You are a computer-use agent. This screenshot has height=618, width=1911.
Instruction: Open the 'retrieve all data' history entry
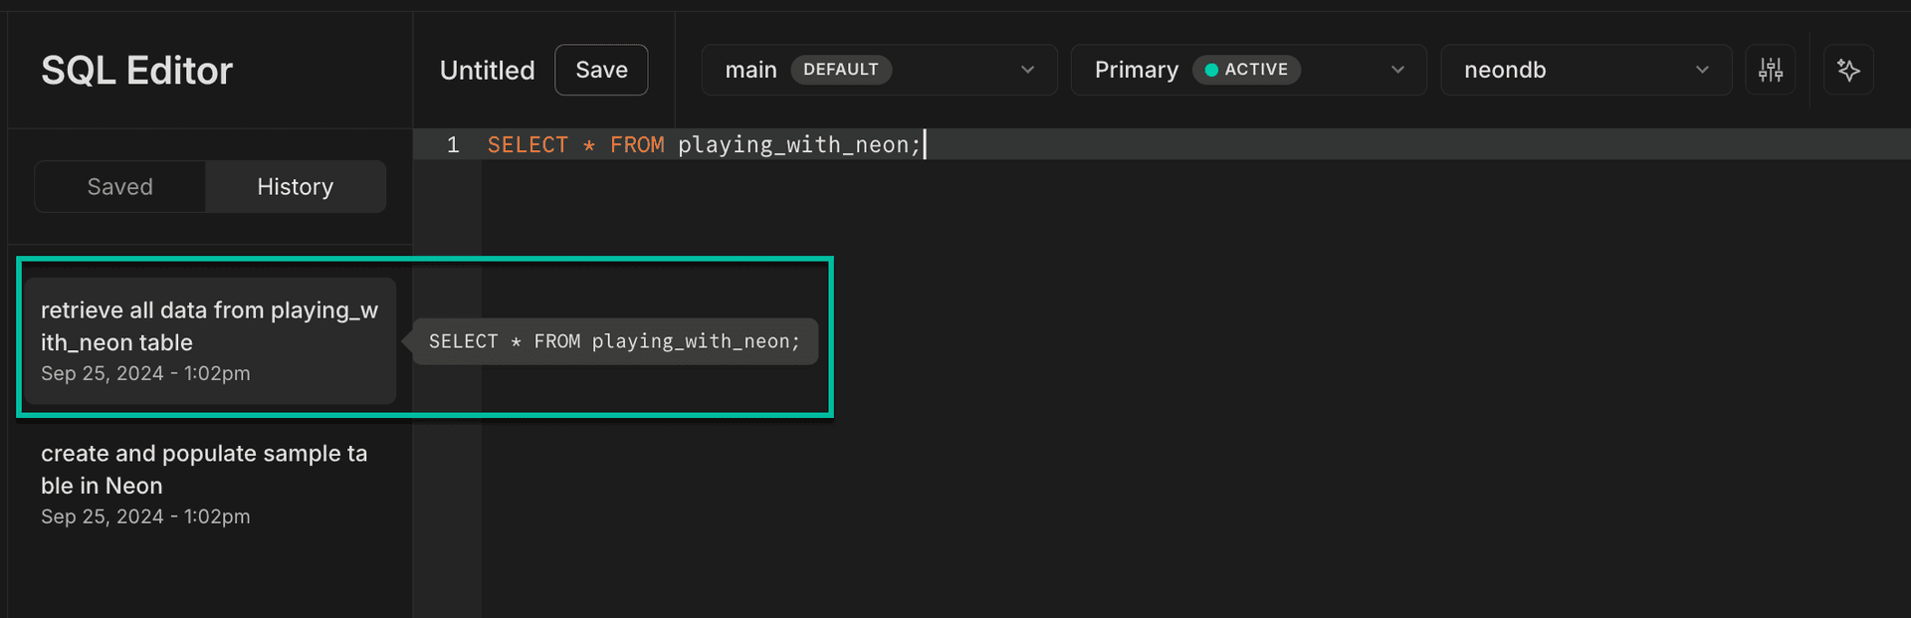[x=210, y=340]
